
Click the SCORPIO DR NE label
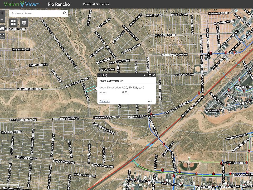(166, 35)
